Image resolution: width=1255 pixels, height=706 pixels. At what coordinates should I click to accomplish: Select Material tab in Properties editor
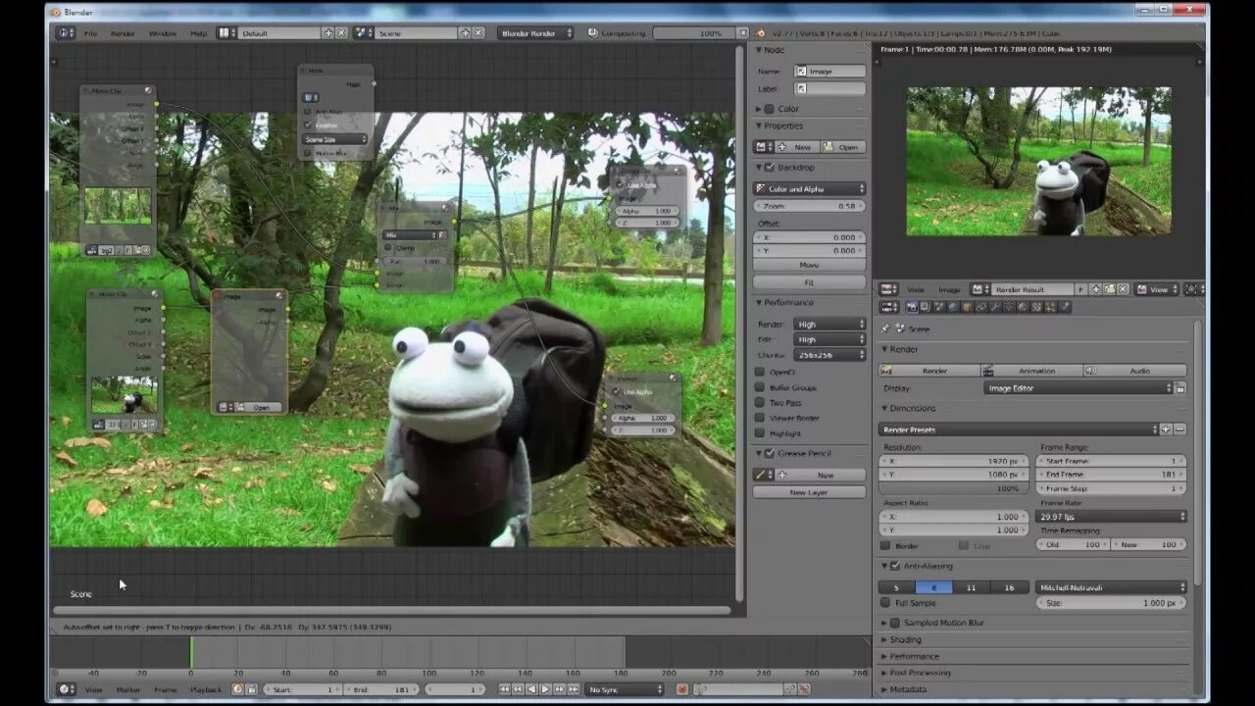point(1022,307)
